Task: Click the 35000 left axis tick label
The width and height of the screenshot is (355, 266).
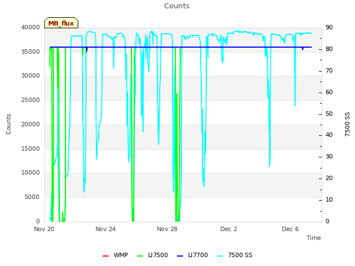Action: point(31,52)
